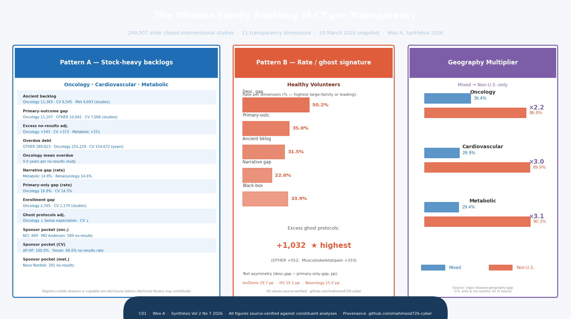Image resolution: width=571 pixels, height=319 pixels.
Task: Click the Black-box 33.9% bar
Action: 265,199
